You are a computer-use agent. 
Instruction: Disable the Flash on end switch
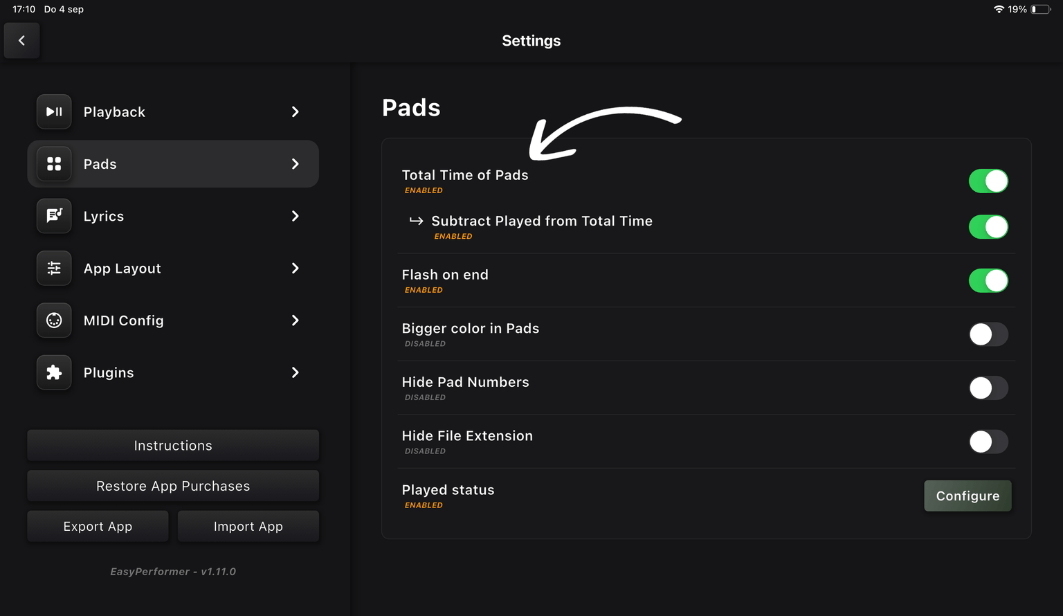[988, 281]
